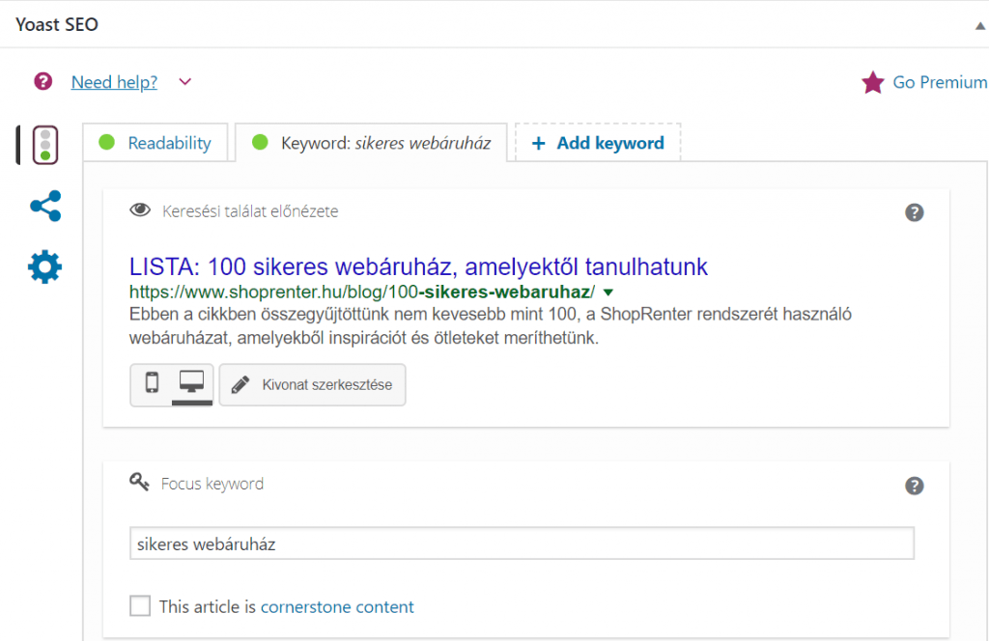Click the green Keyword status dot
Screen dimensions: 989x641
pyautogui.click(x=260, y=143)
